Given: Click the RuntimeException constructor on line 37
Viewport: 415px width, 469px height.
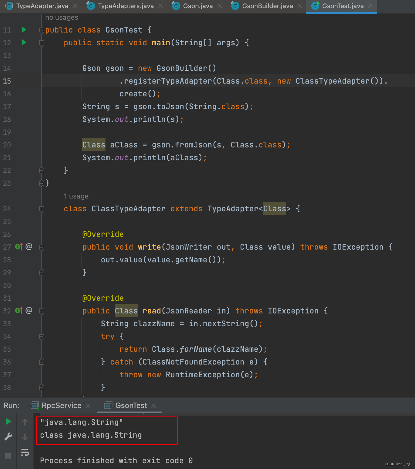Looking at the screenshot, I should click(x=203, y=375).
